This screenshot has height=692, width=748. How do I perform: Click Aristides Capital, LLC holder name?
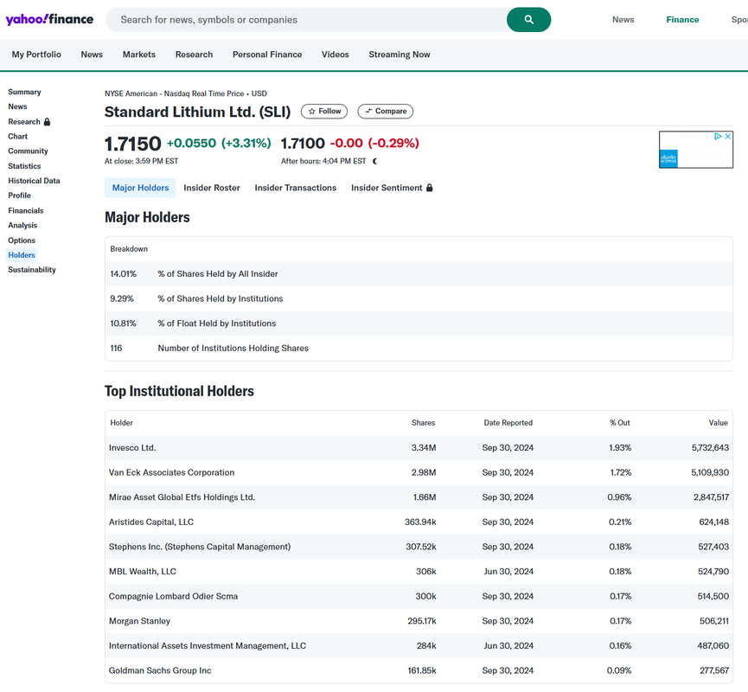coord(151,522)
